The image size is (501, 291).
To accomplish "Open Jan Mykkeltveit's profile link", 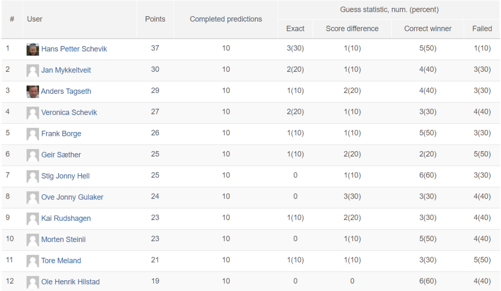I will [x=66, y=70].
